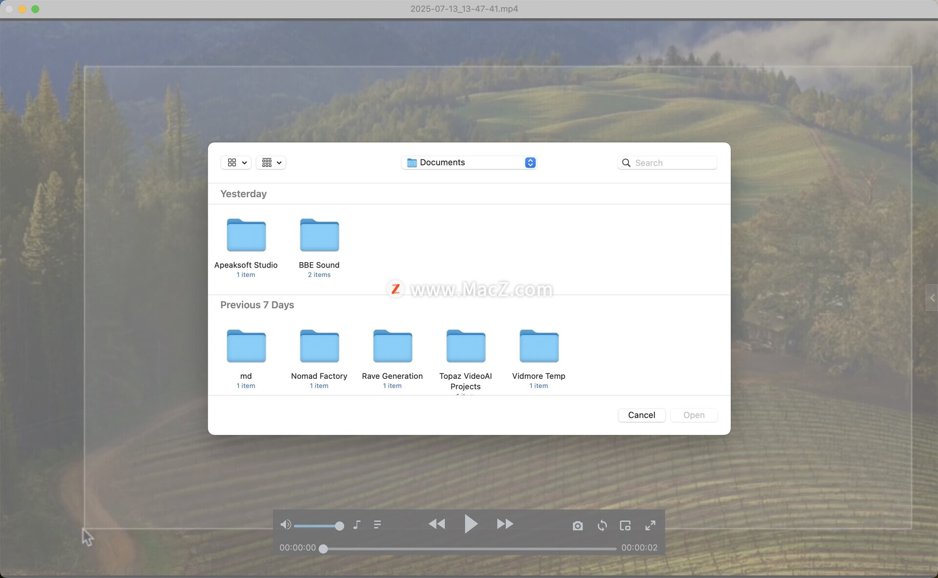Select the Rave Generation folder
The height and width of the screenshot is (578, 938).
392,347
